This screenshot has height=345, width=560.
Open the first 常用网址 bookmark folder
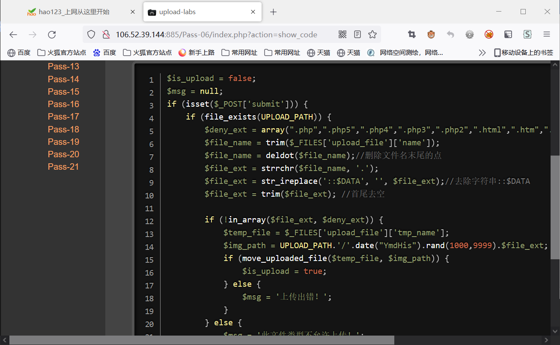tap(240, 53)
